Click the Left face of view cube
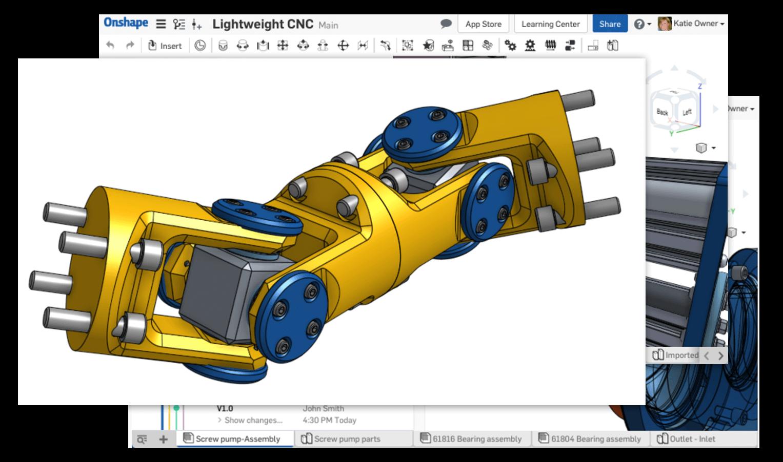The image size is (783, 462). tap(687, 112)
